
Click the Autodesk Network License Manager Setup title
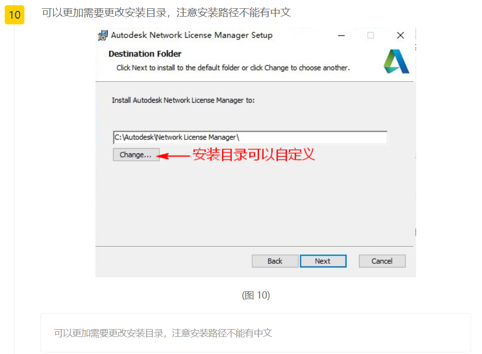pyautogui.click(x=191, y=35)
